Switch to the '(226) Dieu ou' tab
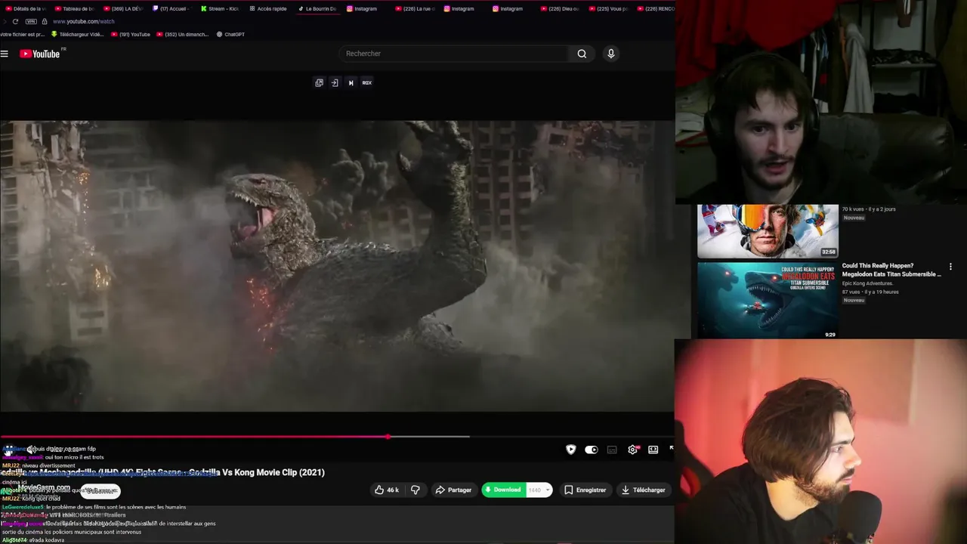This screenshot has width=967, height=544. (x=561, y=8)
